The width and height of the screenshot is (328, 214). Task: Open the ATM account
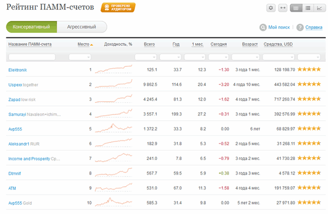click(12, 188)
